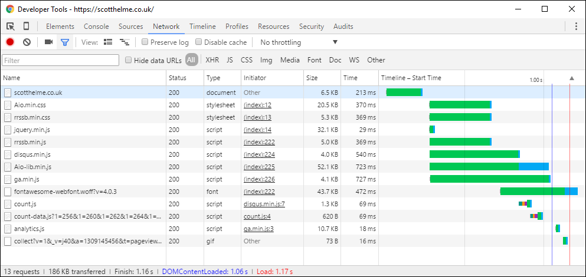Click the video camera capture screenshots icon
The image size is (586, 277).
[48, 42]
